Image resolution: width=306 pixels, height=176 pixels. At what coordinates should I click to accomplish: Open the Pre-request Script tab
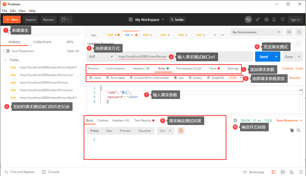coord(189,68)
